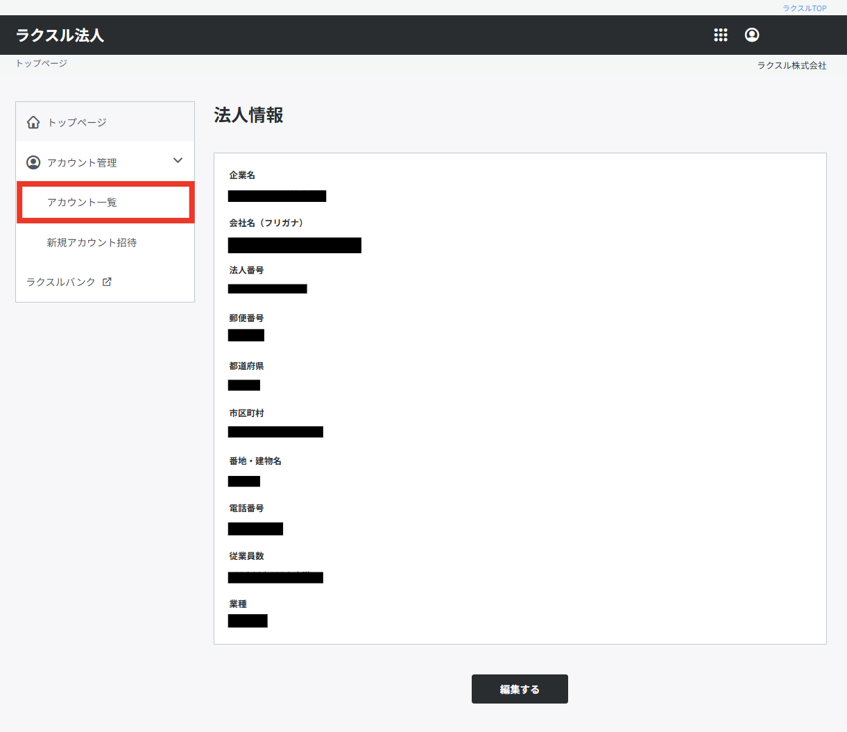Click the redacted 電話番号 value
847x732 pixels.
[x=255, y=529]
